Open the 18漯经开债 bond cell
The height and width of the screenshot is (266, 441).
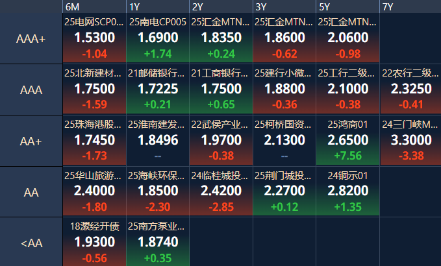point(94,243)
